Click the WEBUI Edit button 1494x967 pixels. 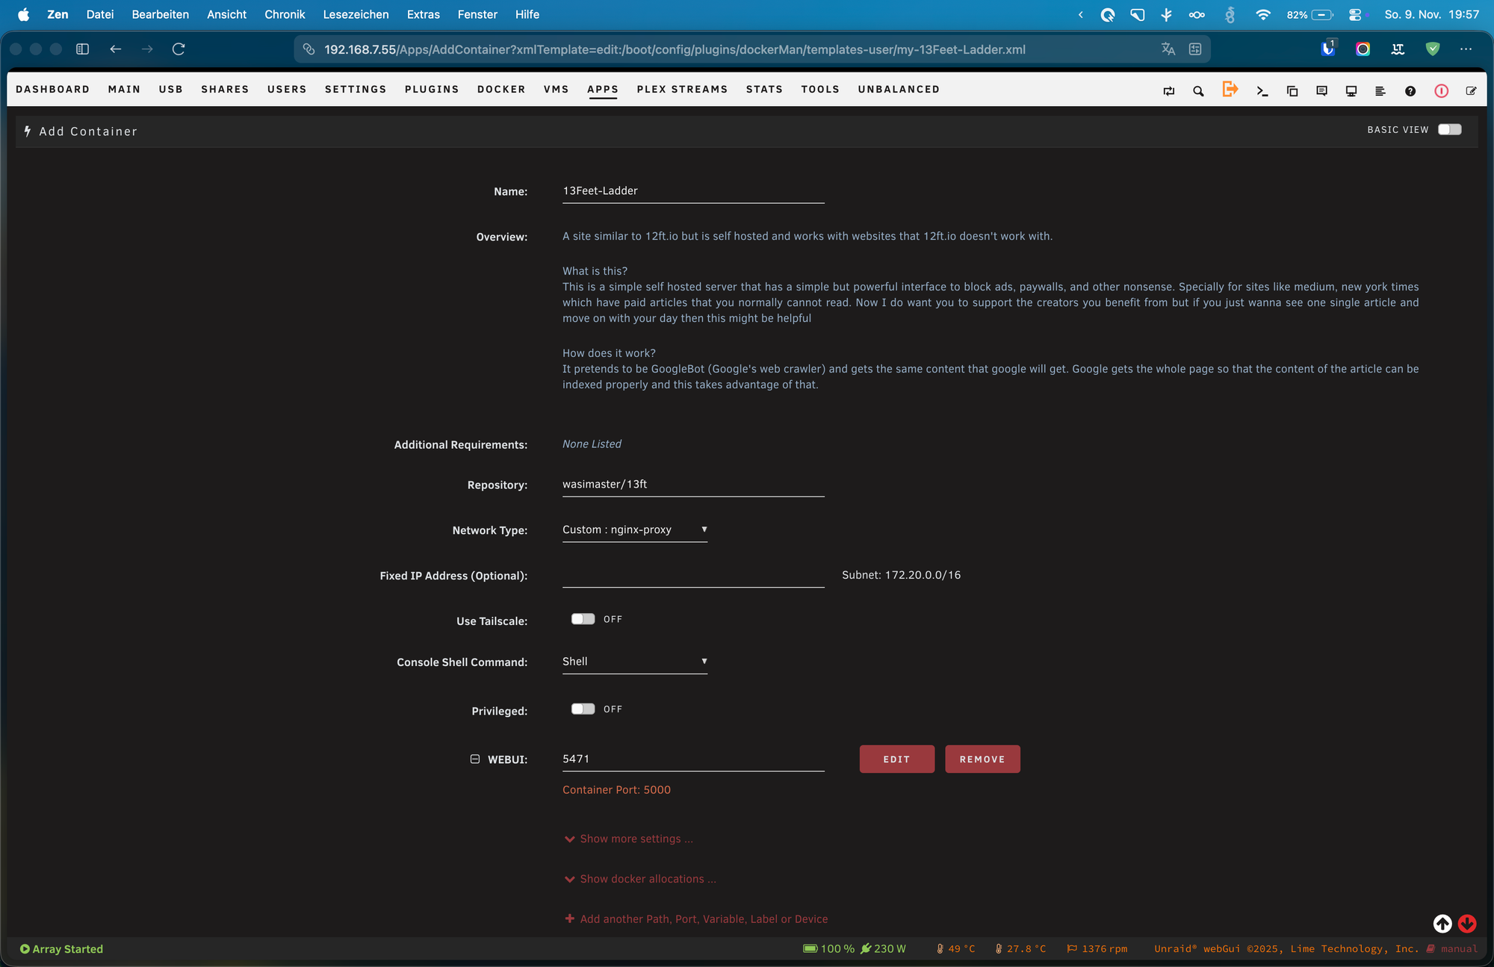[896, 759]
